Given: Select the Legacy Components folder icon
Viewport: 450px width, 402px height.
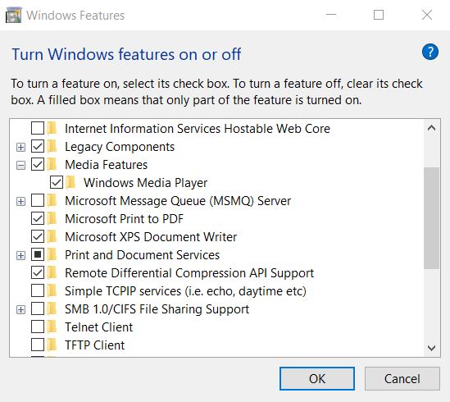Looking at the screenshot, I should click(x=52, y=147).
